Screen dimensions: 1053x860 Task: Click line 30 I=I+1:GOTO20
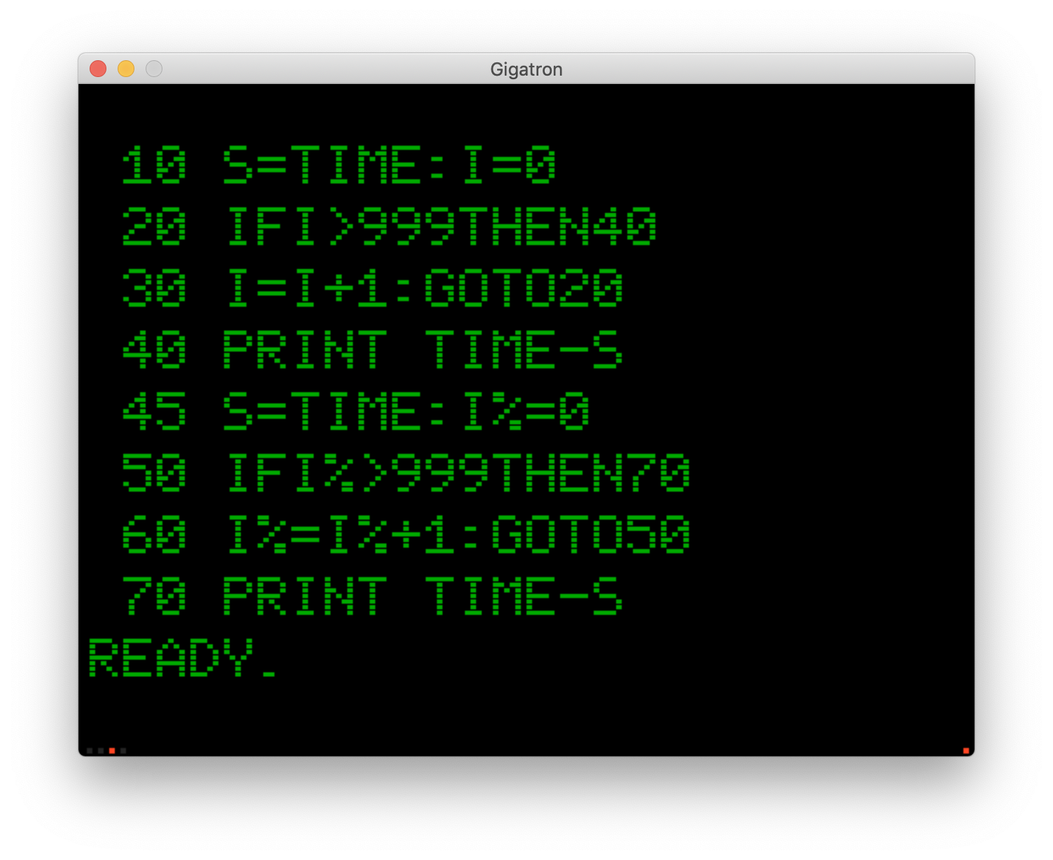372,289
